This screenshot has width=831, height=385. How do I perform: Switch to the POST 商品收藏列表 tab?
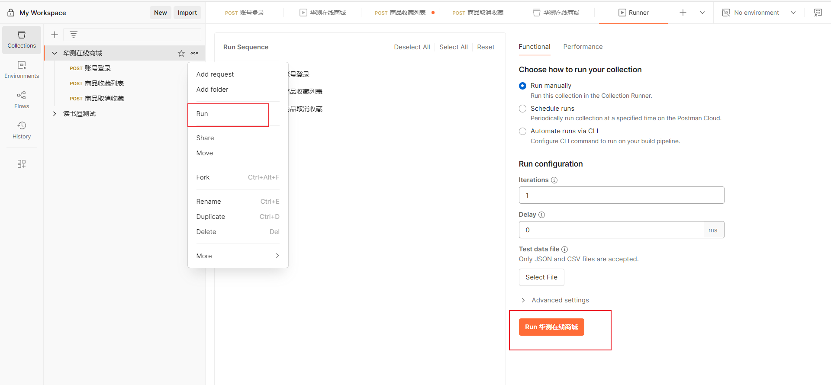[x=400, y=13]
